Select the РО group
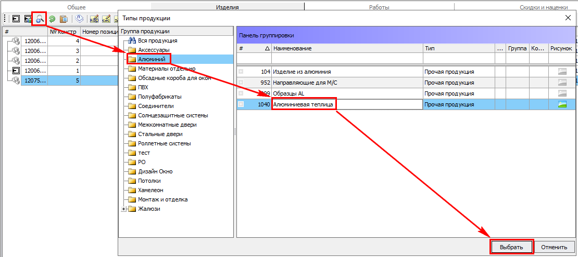Image resolution: width=578 pixels, height=257 pixels. (142, 162)
